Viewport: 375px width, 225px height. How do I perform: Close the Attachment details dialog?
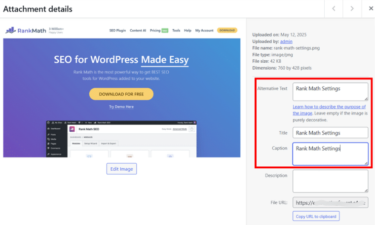pyautogui.click(x=371, y=8)
